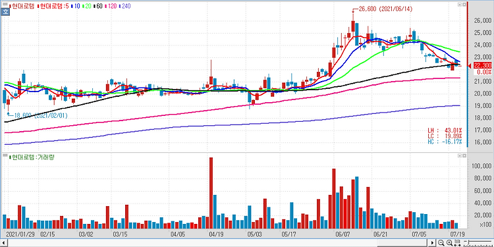494x247 pixels.
Task: Select the 현대로템 price series legend
Action: (x=22, y=6)
